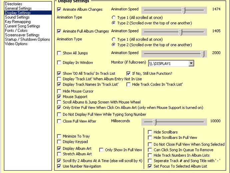This screenshot has height=173, width=230.
Task: Enable Seperate Track # and Song Title option
Action: [x=150, y=161]
